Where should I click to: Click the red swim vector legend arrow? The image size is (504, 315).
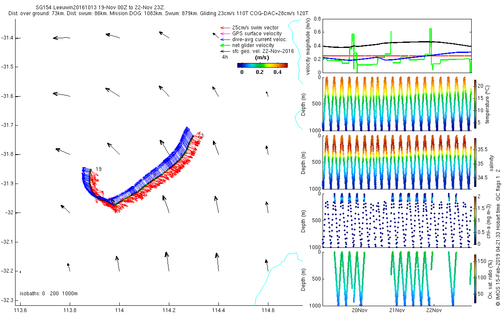tap(224, 28)
